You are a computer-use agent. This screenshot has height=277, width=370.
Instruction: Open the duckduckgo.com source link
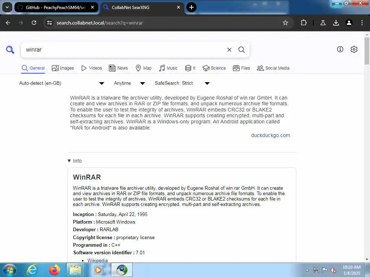tap(270, 136)
